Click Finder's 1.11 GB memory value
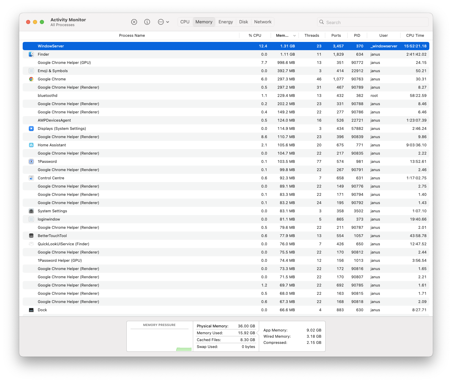Image resolution: width=452 pixels, height=382 pixels. [287, 54]
